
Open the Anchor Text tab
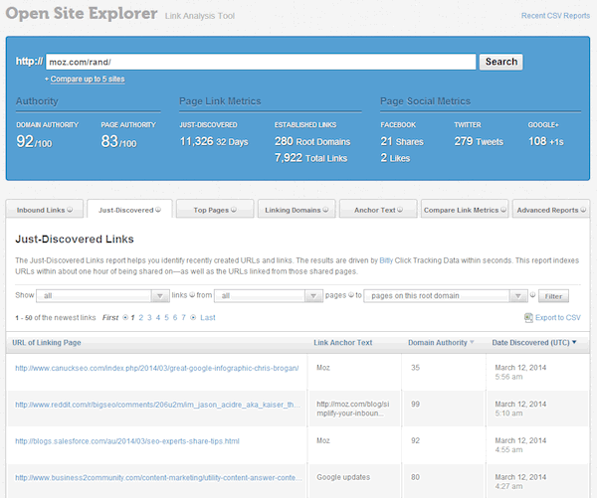378,210
